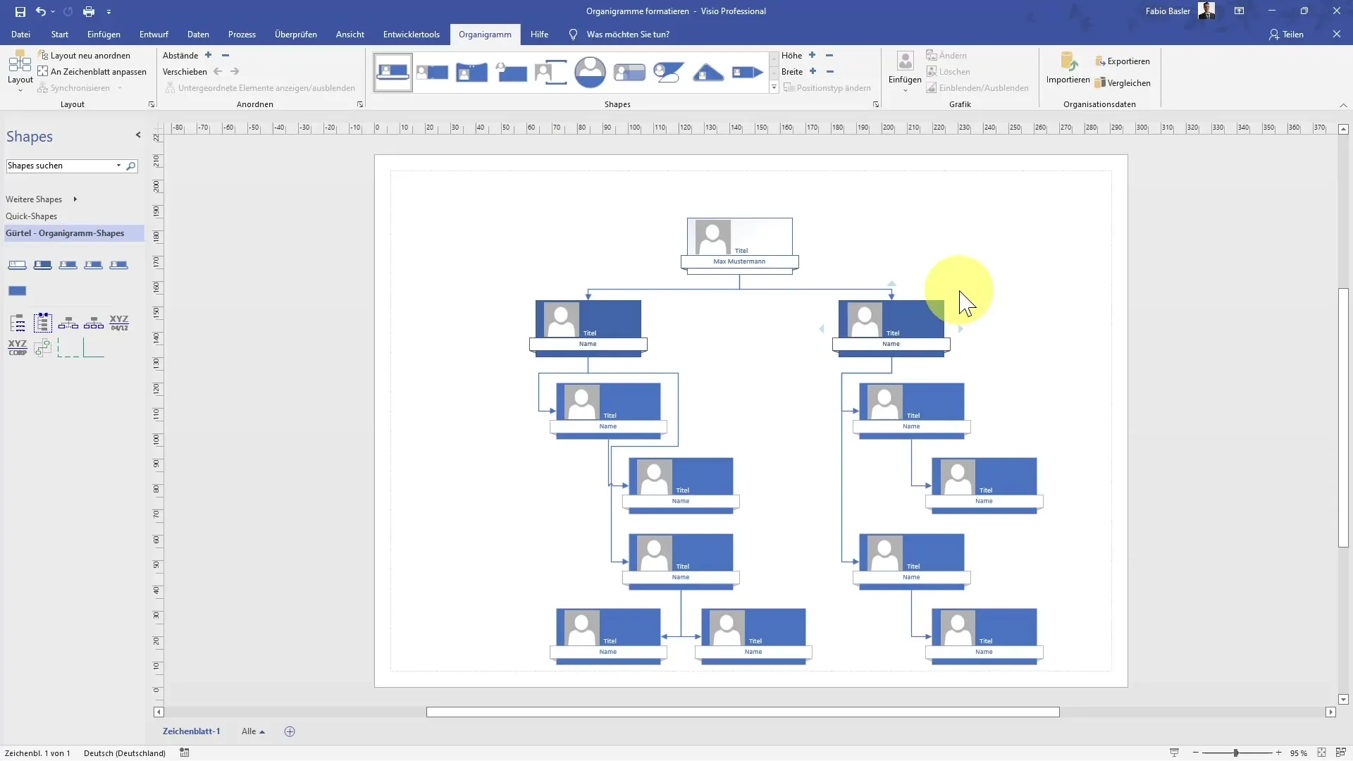The height and width of the screenshot is (761, 1353).
Task: Select the second shape style with white photo left
Action: (x=432, y=72)
